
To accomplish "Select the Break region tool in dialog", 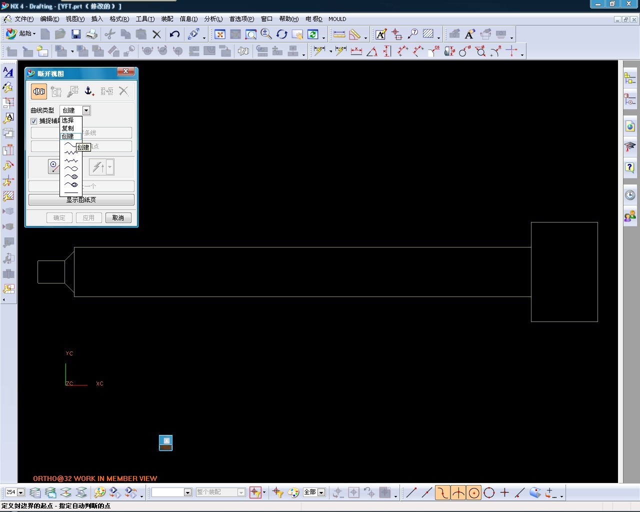I will click(39, 91).
